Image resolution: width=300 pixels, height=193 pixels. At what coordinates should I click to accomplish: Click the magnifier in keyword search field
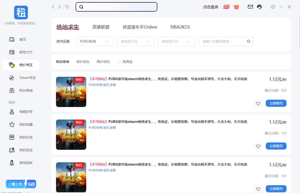[x=248, y=41]
